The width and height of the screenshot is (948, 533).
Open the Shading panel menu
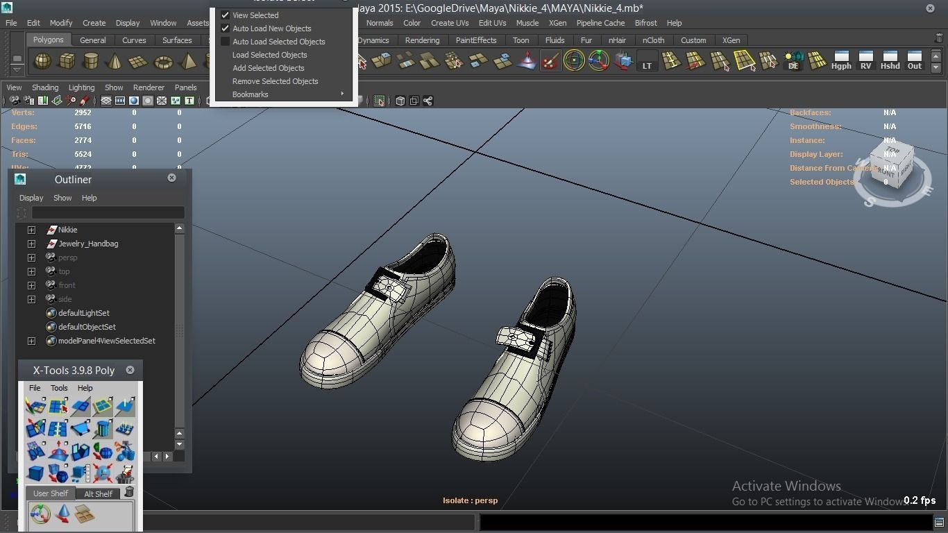pyautogui.click(x=45, y=87)
